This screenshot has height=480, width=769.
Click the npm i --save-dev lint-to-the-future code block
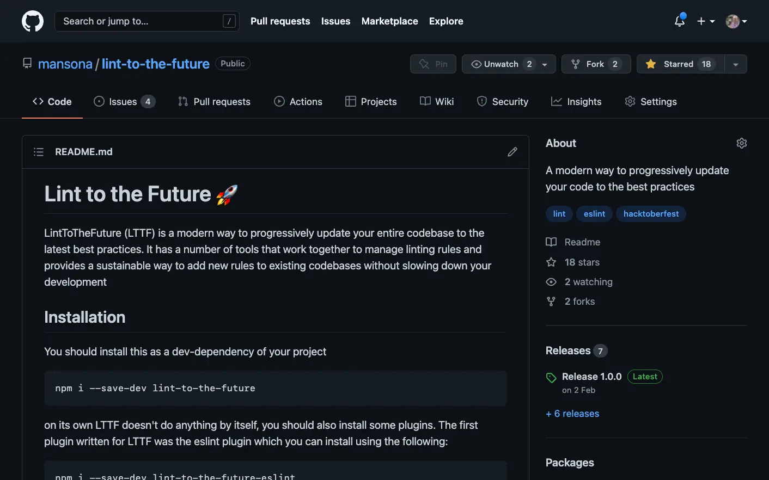pyautogui.click(x=276, y=389)
